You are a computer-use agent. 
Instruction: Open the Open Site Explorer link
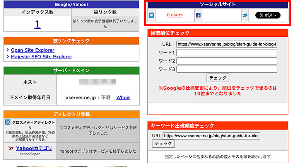pos(32,50)
